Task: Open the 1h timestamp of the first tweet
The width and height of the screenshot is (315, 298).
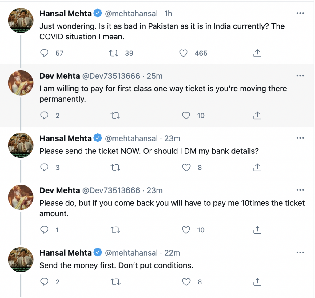Action: pos(168,14)
